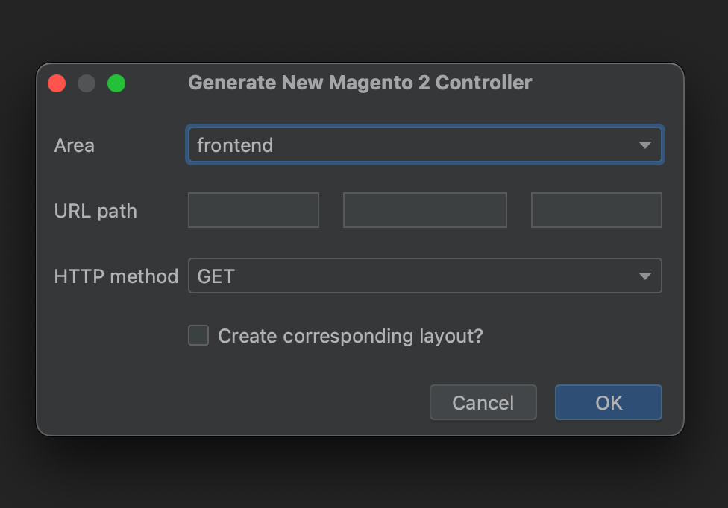Image resolution: width=728 pixels, height=508 pixels.
Task: Click the 'HTTP method' field label
Action: 116,276
